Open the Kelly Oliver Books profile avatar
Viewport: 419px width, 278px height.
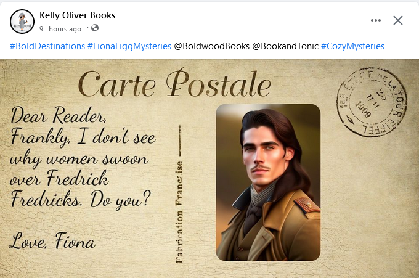coord(22,22)
